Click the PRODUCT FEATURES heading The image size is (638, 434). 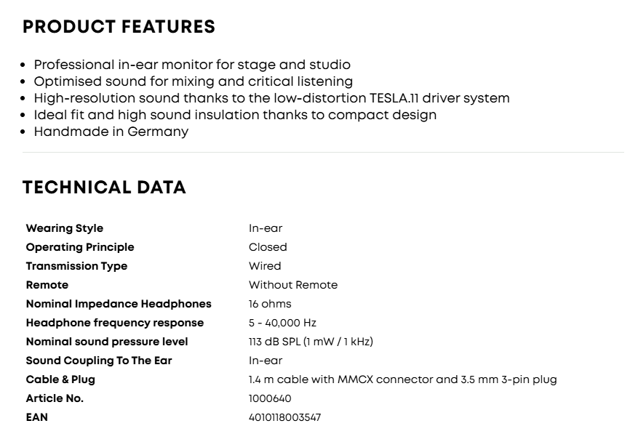click(119, 27)
